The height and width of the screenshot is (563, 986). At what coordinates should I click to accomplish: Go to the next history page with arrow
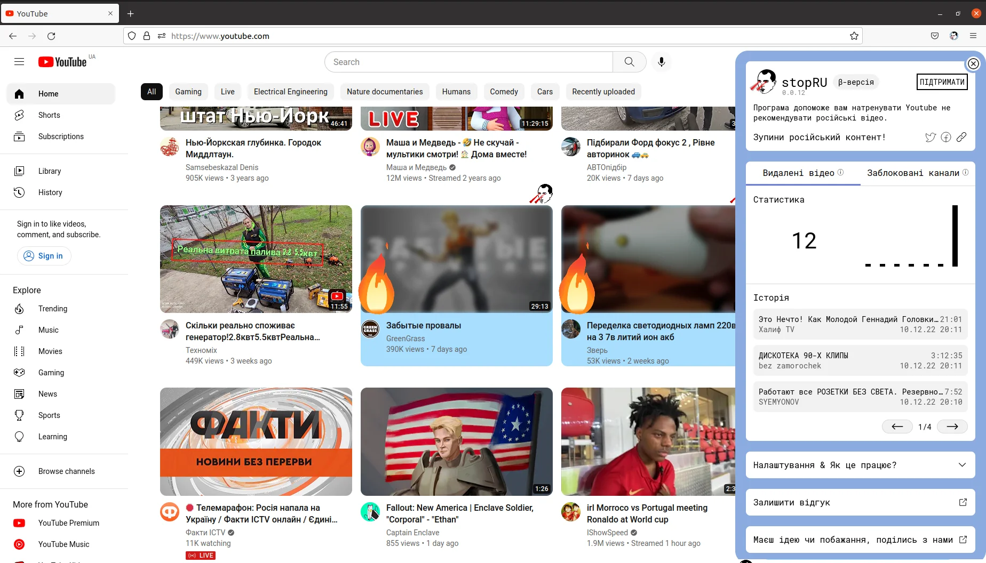(952, 427)
